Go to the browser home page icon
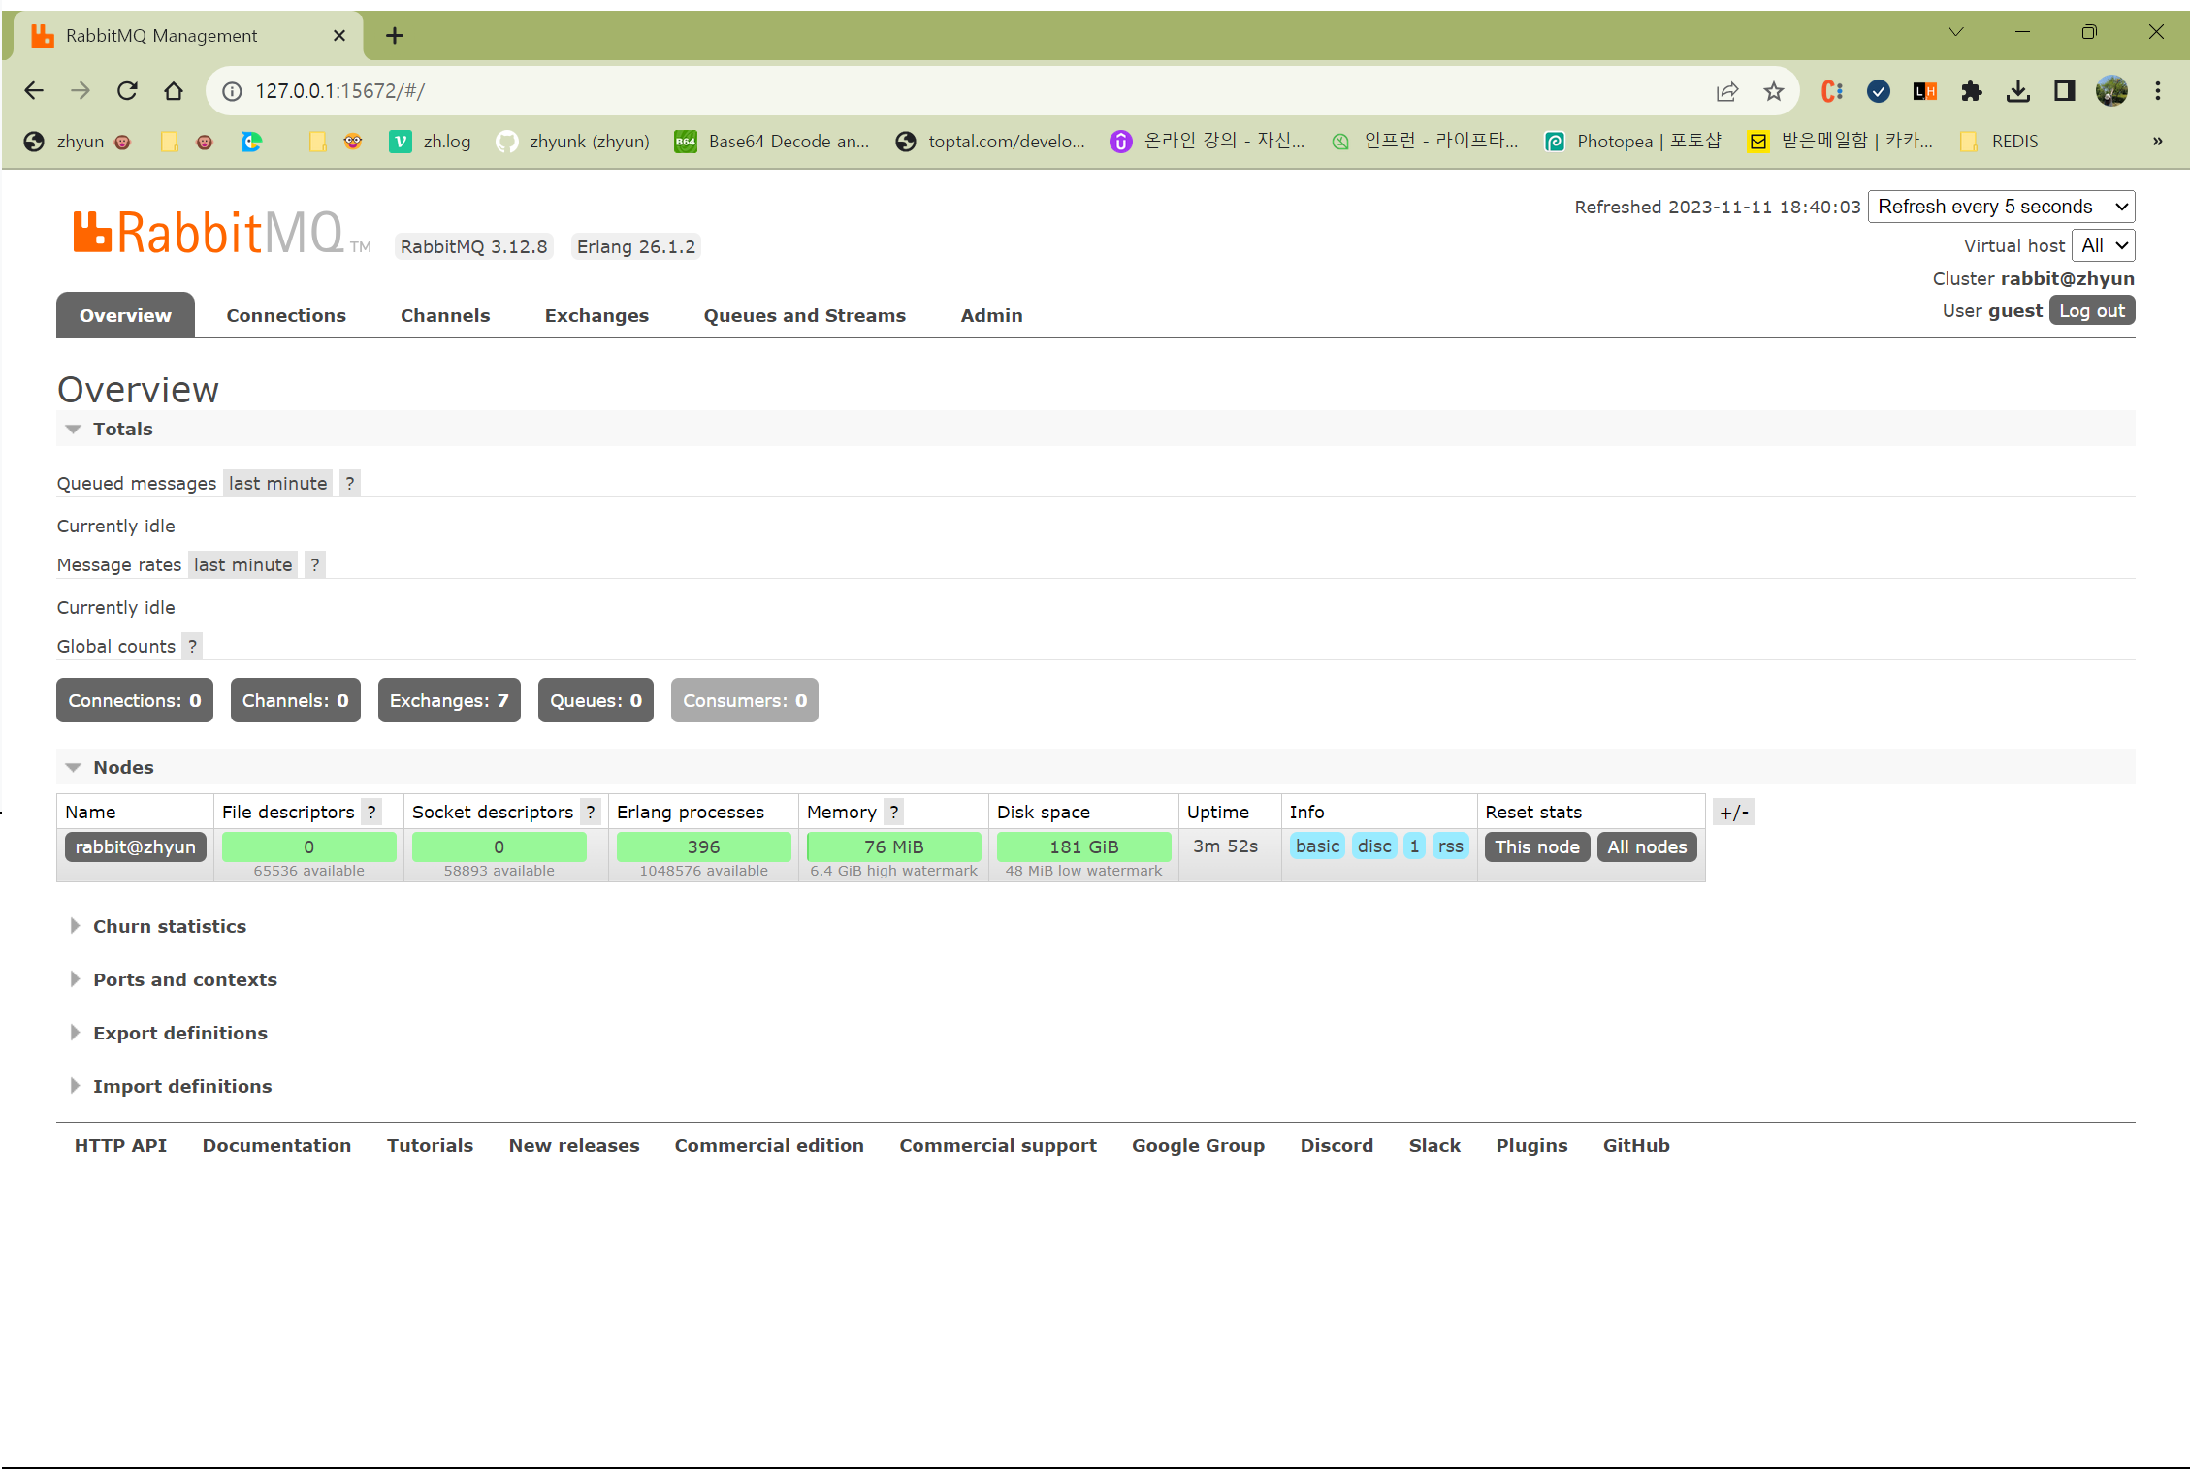2190x1469 pixels. 174,91
